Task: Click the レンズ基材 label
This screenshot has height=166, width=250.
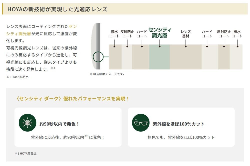Action: (x=186, y=34)
